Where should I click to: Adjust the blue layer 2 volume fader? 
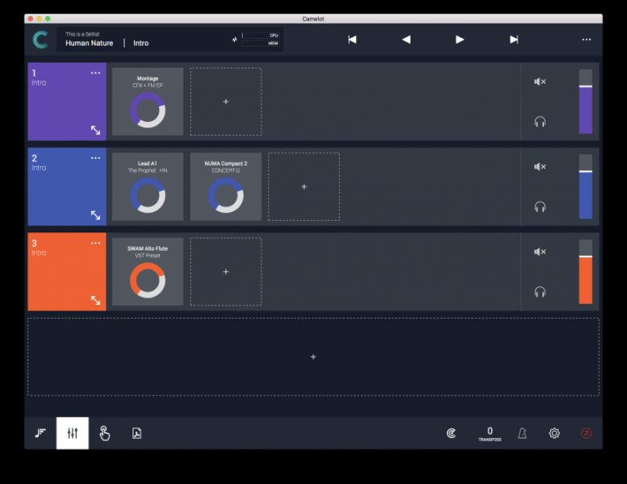[x=585, y=186]
